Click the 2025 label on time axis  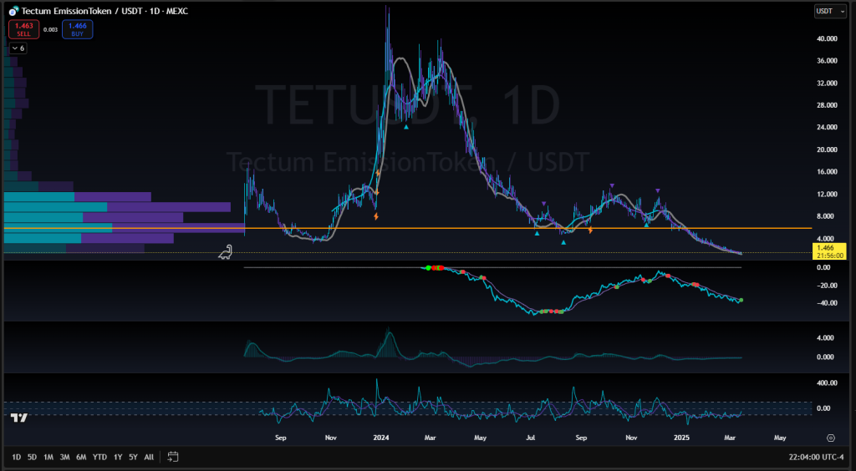click(x=682, y=438)
